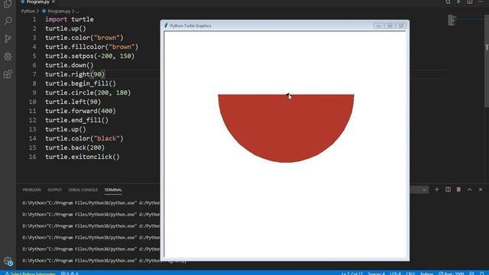Close the Program.py editor tab
Viewport: 489px width, 275px height.
tap(53, 2)
